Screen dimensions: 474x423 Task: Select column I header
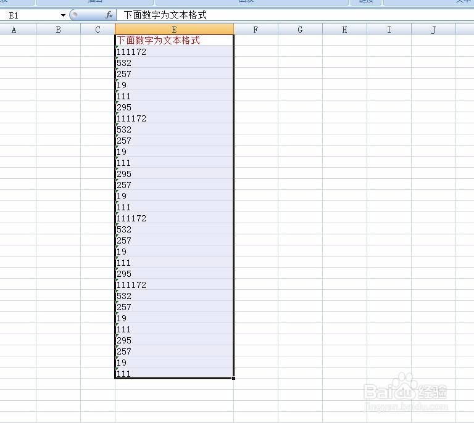[x=389, y=30]
